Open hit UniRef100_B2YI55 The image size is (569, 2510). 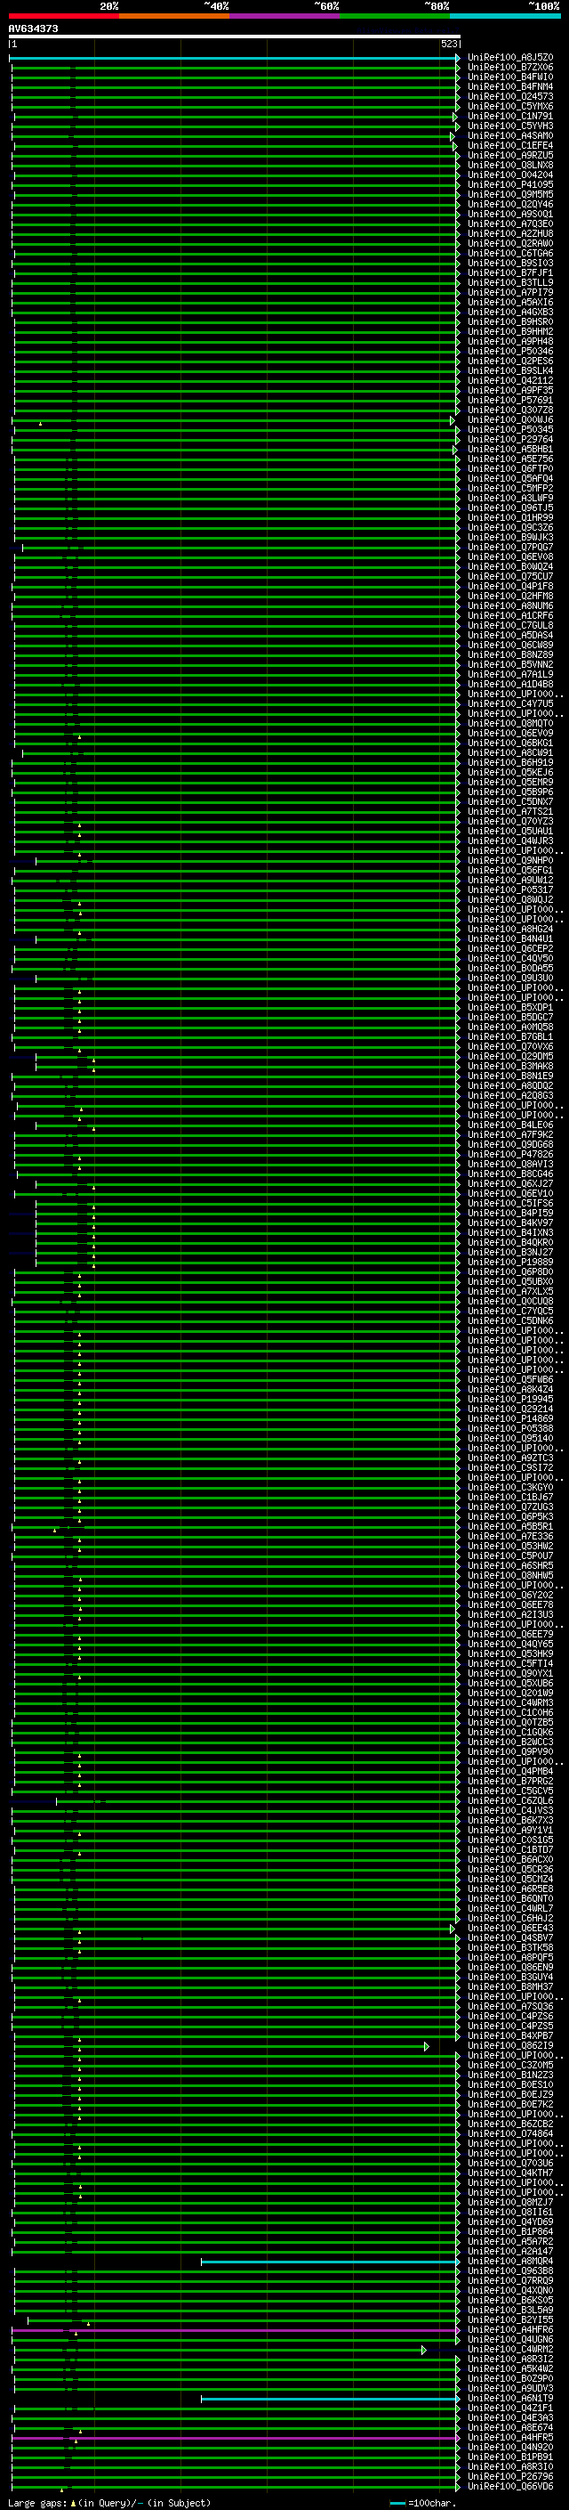[510, 2320]
